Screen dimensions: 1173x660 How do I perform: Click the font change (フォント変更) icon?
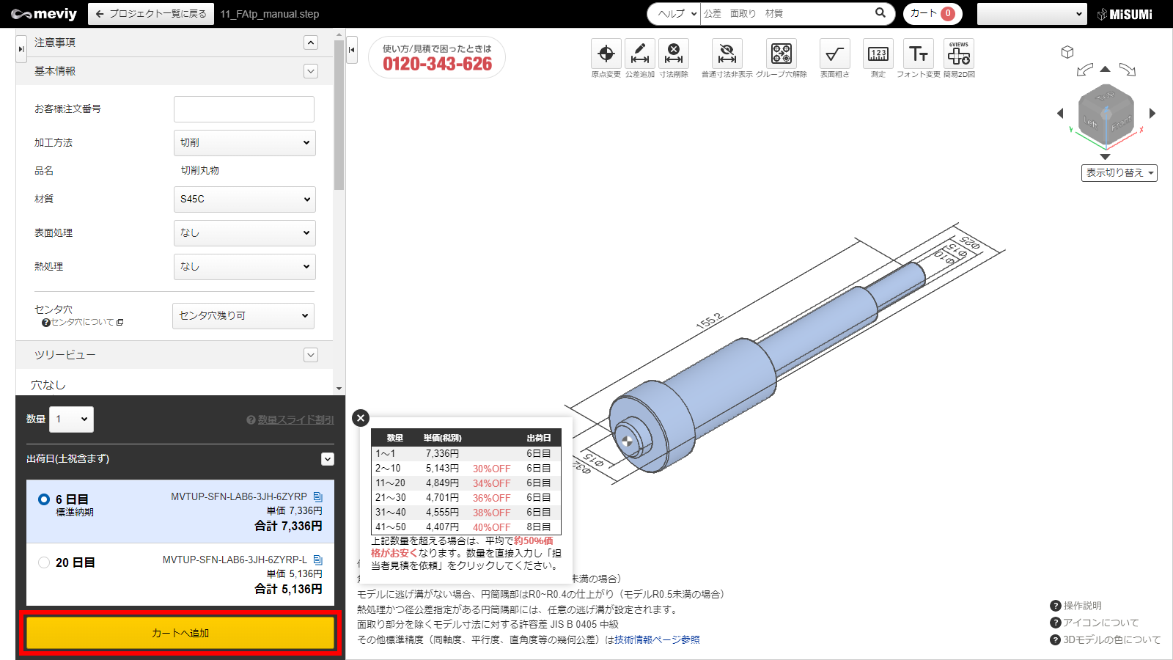point(918,54)
